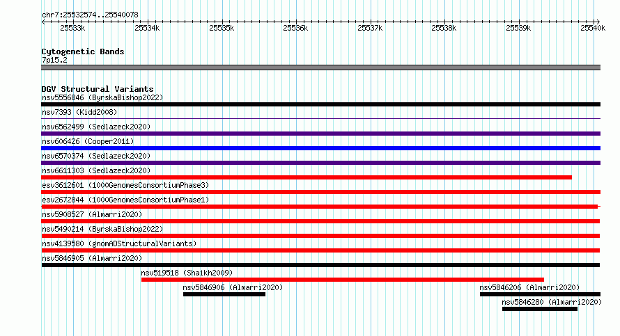620x336 pixels.
Task: Select the red esv3612601 variant bar
Action: coord(320,192)
